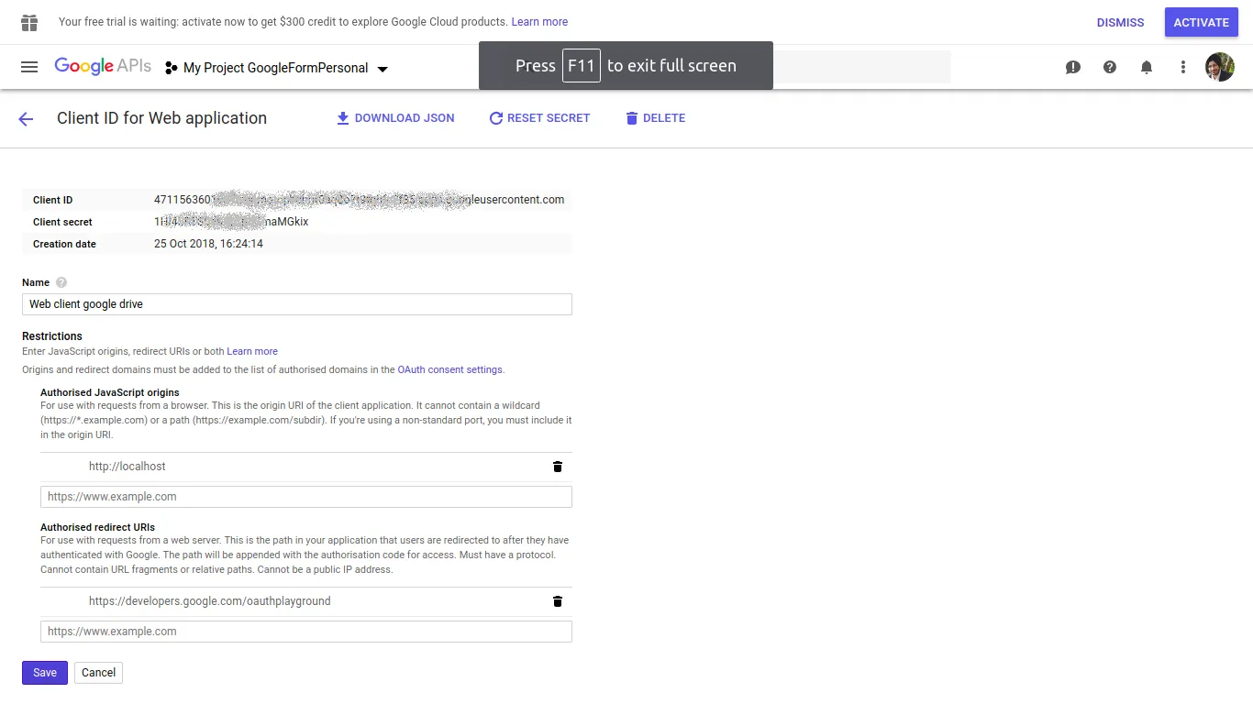Select the Client ID value
1253x704 pixels.
coord(360,200)
